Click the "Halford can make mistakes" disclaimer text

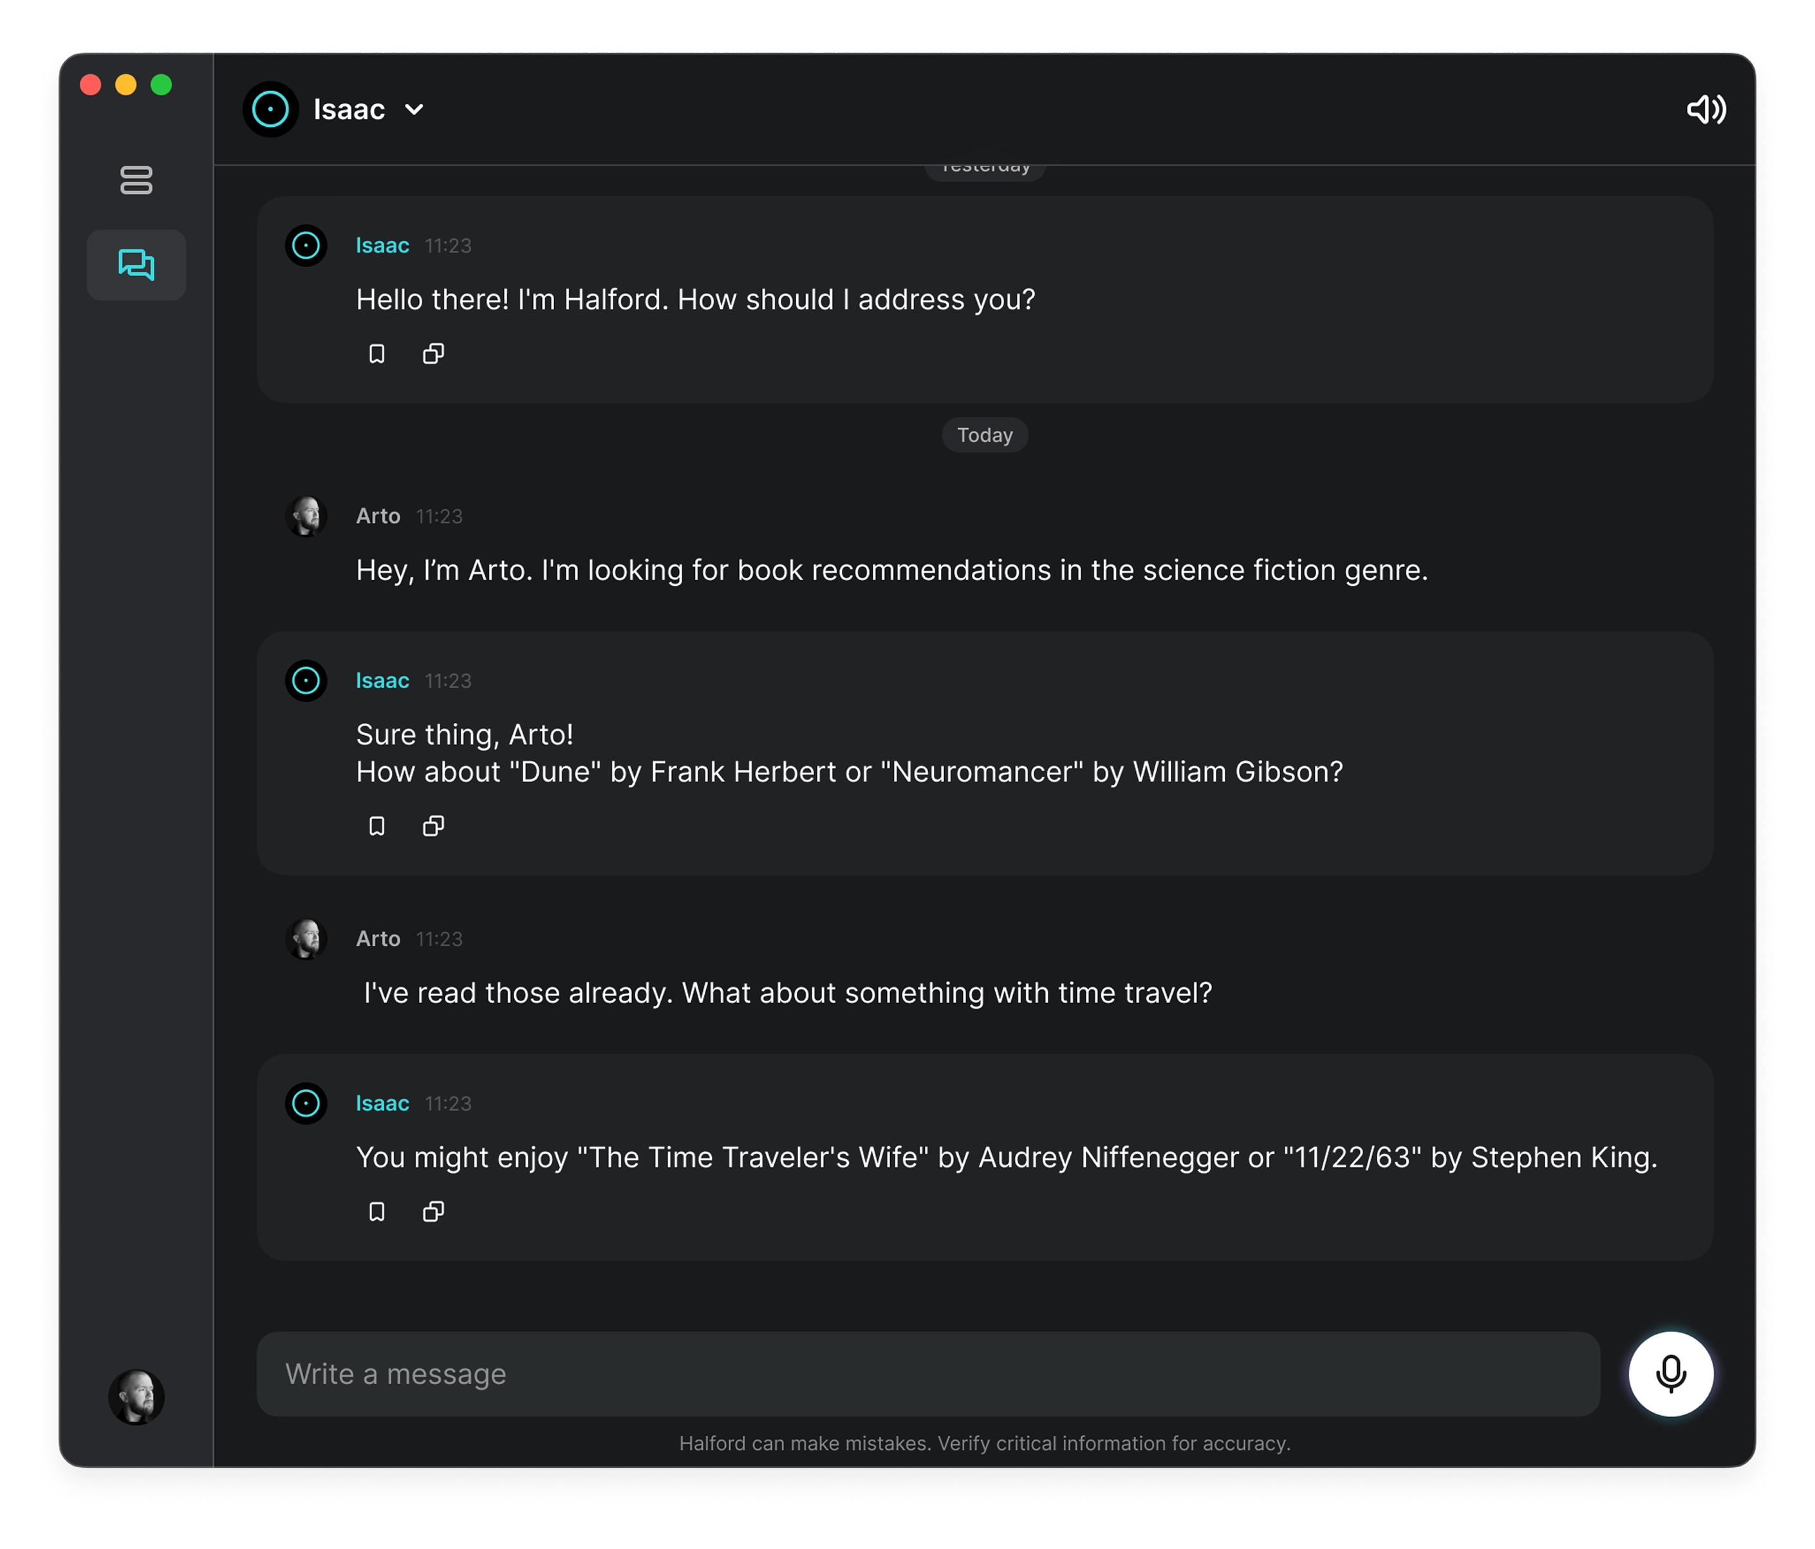[985, 1443]
